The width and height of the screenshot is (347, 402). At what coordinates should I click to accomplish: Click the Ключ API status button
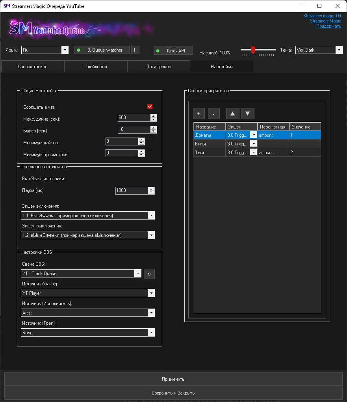[x=173, y=50]
